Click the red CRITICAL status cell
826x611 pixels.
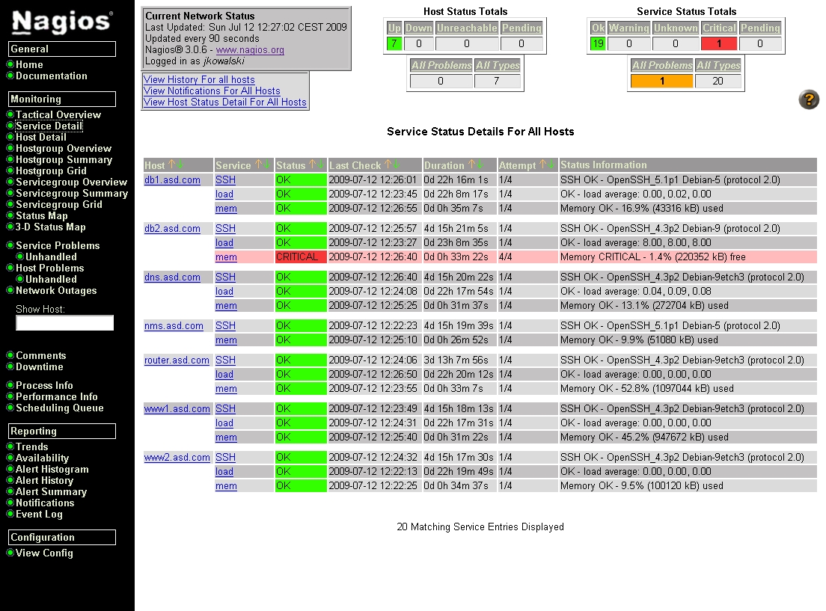click(x=300, y=257)
